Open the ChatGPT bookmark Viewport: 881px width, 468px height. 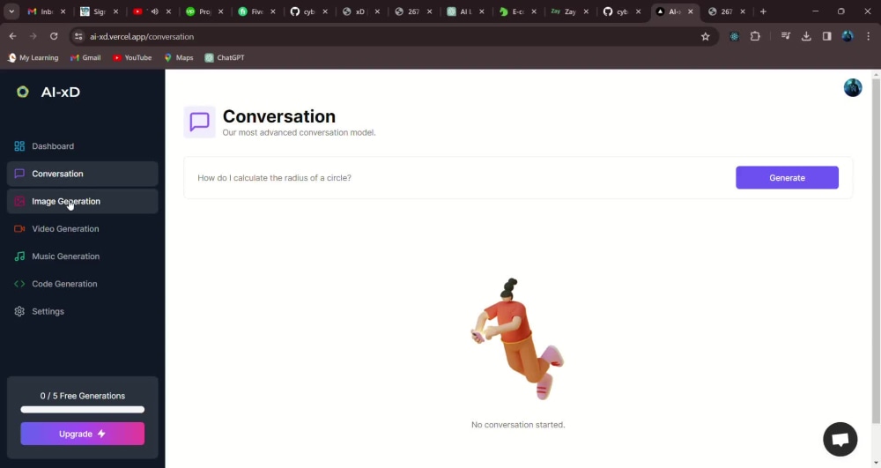tap(225, 57)
